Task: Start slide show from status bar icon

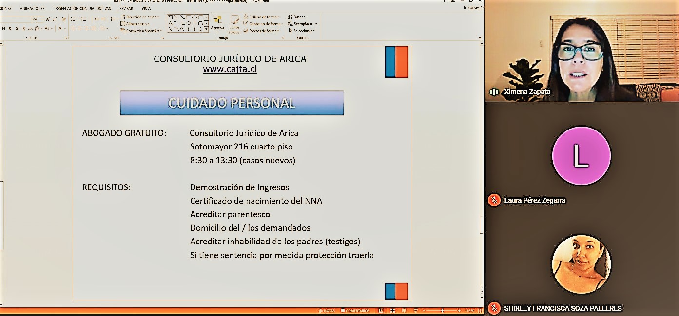Action: [x=416, y=311]
